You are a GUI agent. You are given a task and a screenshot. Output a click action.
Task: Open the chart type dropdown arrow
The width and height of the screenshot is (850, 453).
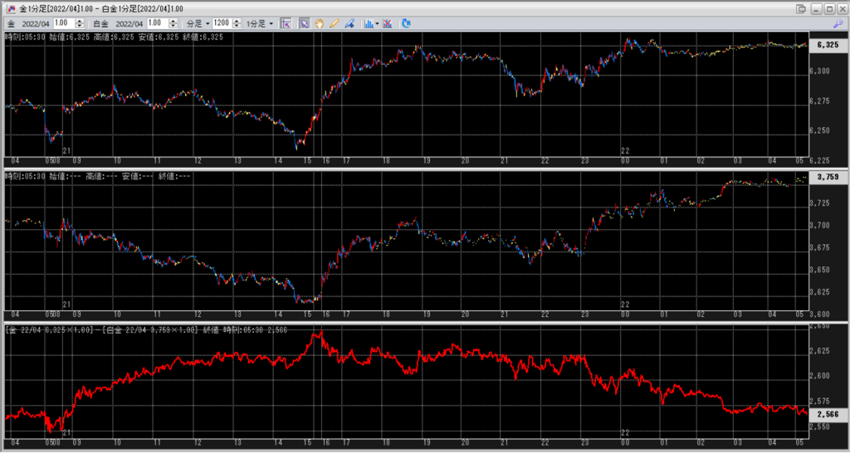[378, 24]
